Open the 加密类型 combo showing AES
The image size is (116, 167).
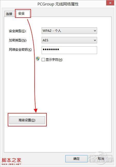69,40
